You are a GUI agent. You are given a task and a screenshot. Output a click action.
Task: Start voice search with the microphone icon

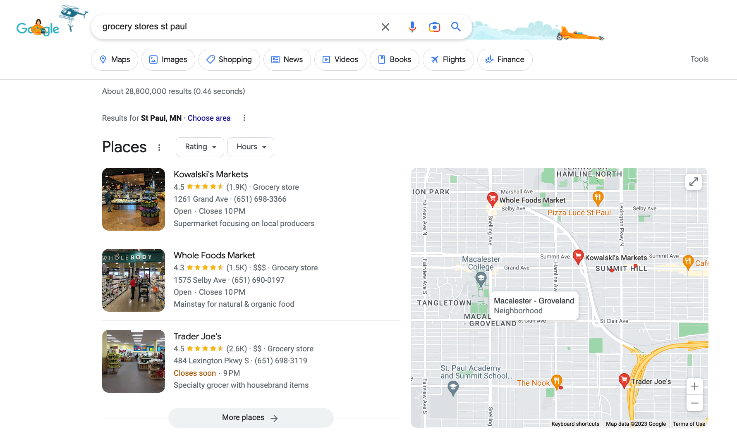point(412,27)
